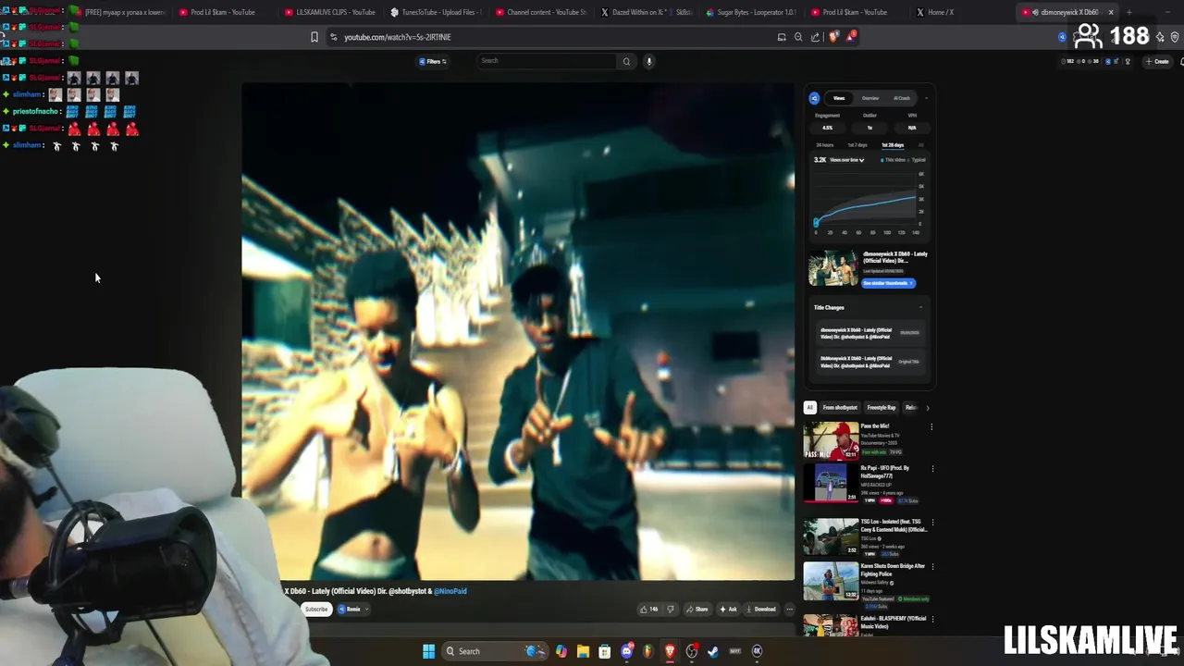The height and width of the screenshot is (666, 1184).
Task: Open options menu for Rx Papi - UFO
Action: [931, 469]
